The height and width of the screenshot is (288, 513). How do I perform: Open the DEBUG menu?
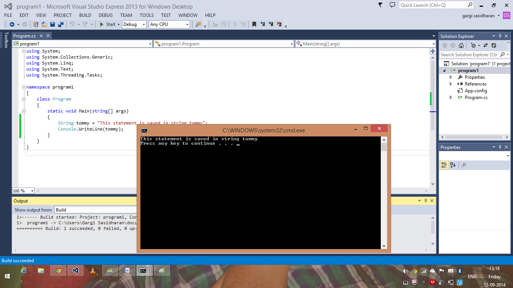[106, 15]
